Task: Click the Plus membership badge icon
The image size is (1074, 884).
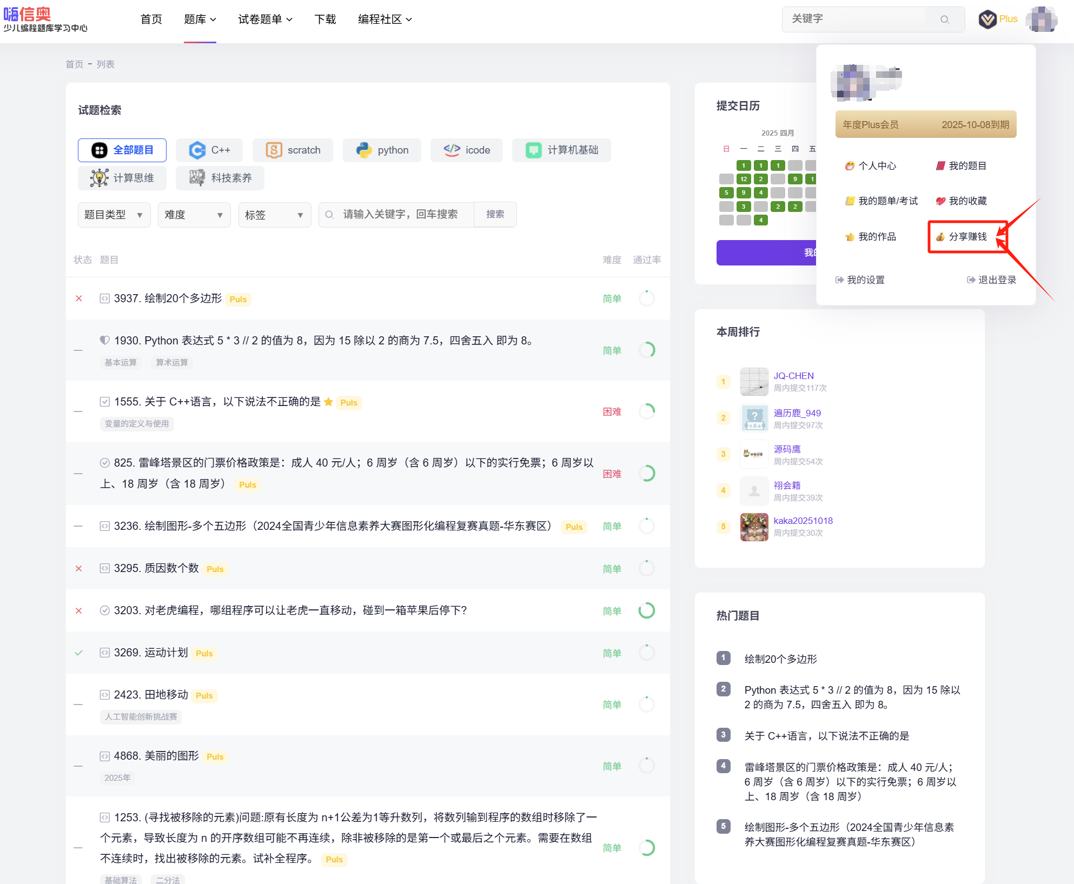Action: (987, 19)
